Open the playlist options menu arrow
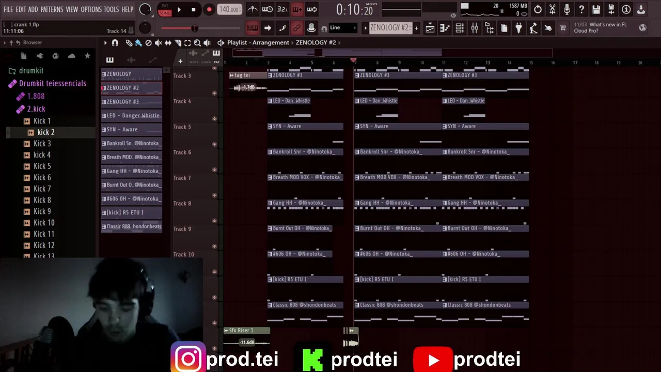Viewport: 661px width, 372px height. (x=105, y=43)
